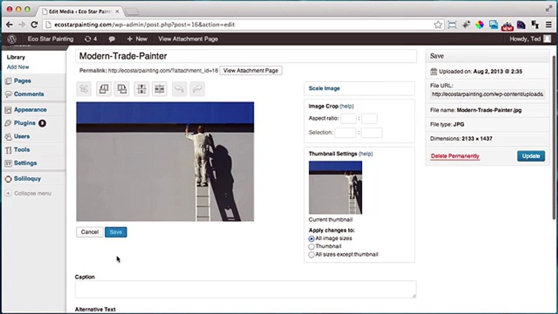Click the Delete Permanently link
The width and height of the screenshot is (558, 314).
(x=455, y=156)
